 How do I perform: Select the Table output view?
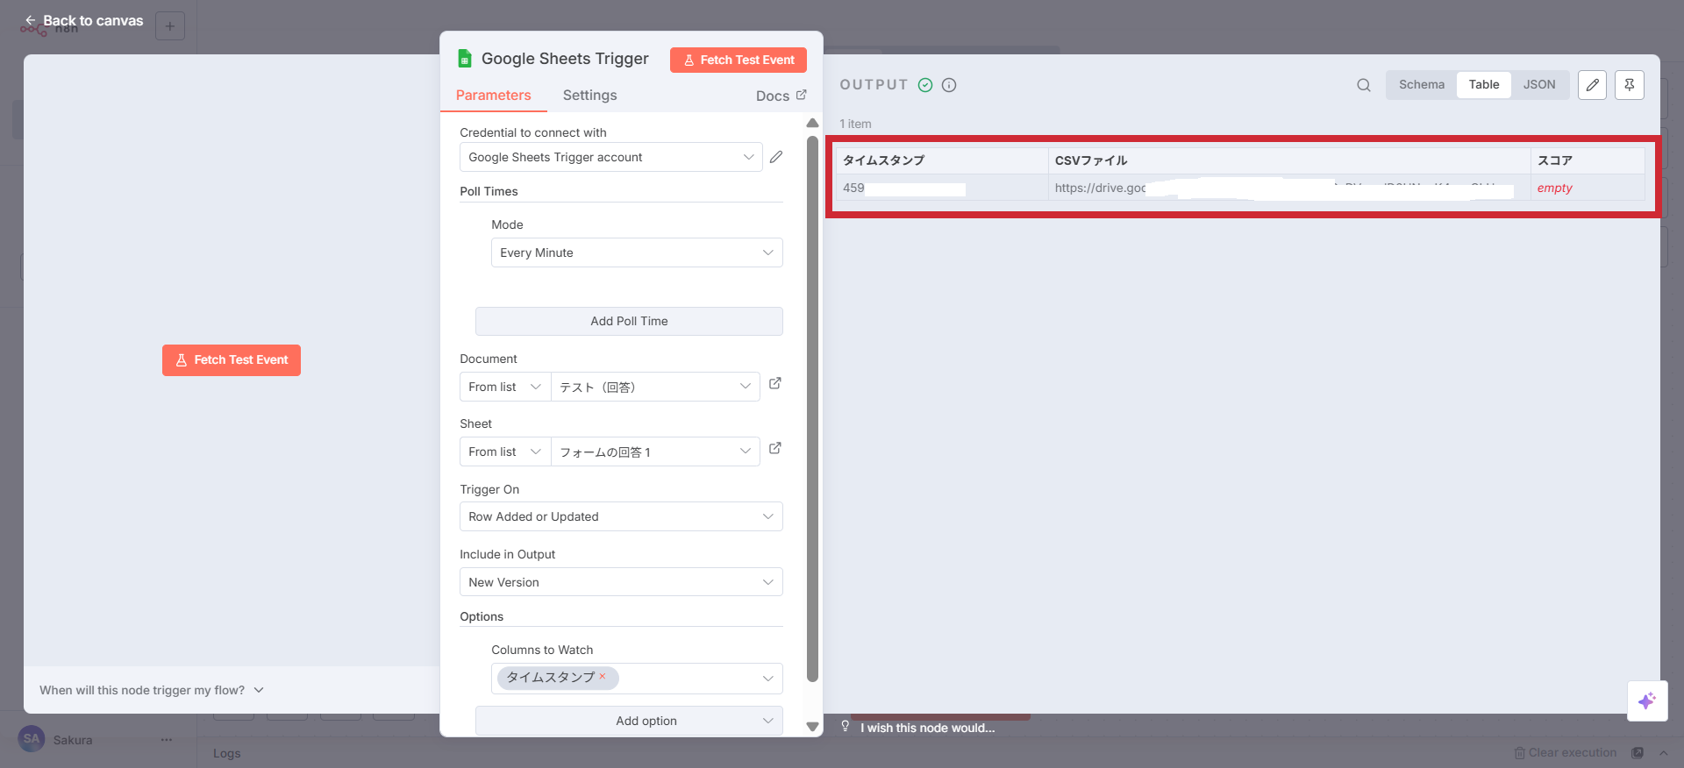click(1483, 85)
